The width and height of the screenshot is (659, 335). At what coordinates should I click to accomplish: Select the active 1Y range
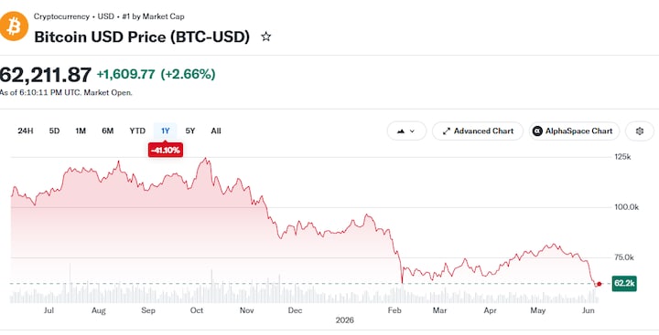coord(165,131)
